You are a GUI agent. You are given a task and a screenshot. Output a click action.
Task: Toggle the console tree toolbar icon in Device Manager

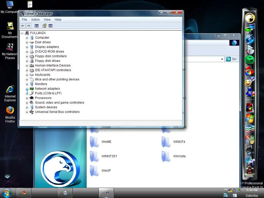[37, 26]
